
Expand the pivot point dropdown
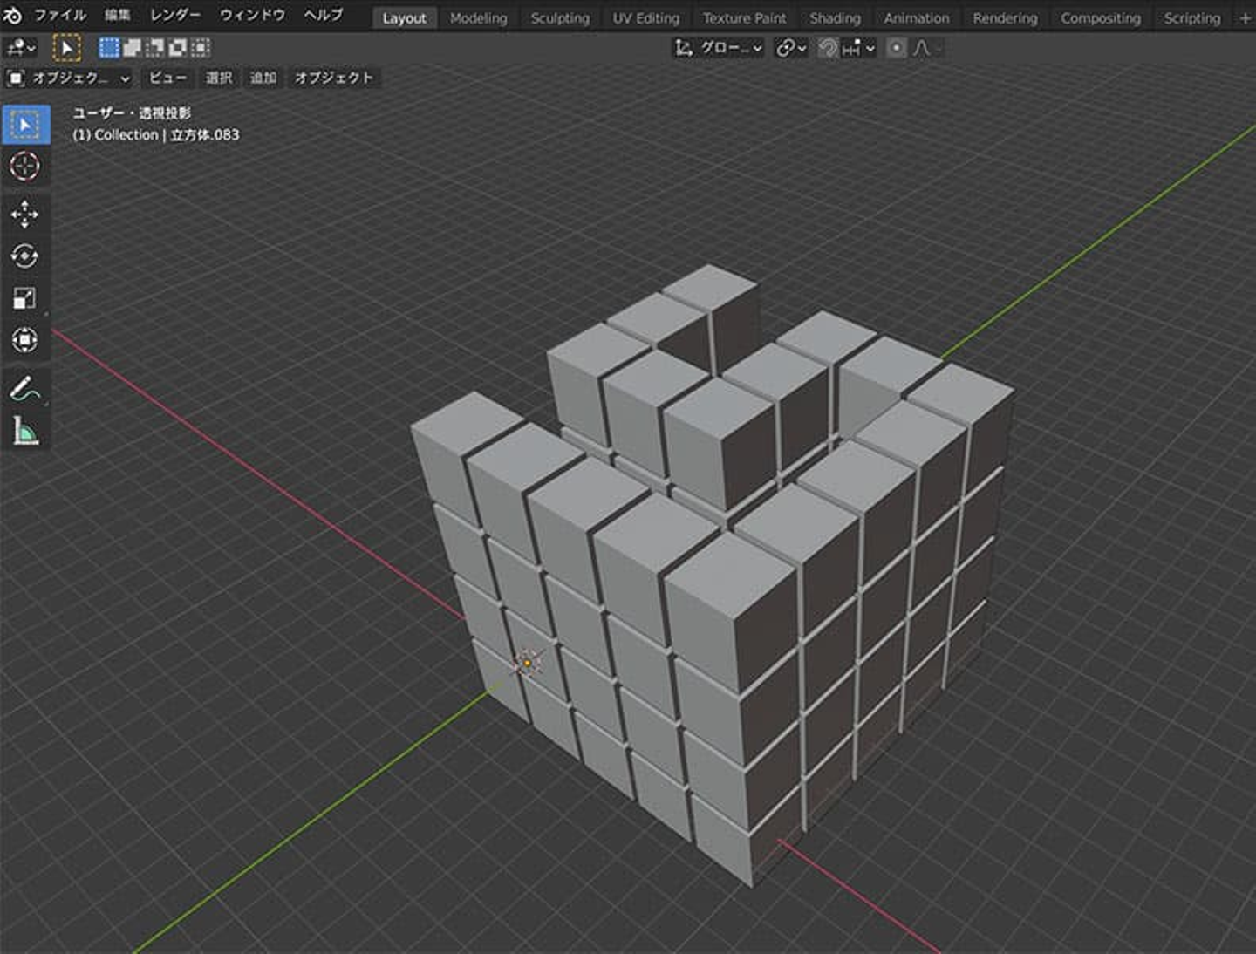coord(790,49)
